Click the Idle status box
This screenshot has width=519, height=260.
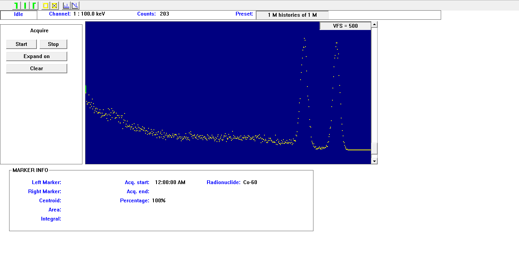pyautogui.click(x=19, y=14)
